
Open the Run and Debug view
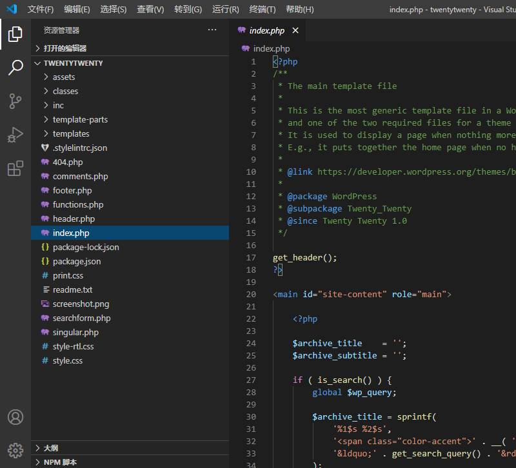[x=15, y=135]
